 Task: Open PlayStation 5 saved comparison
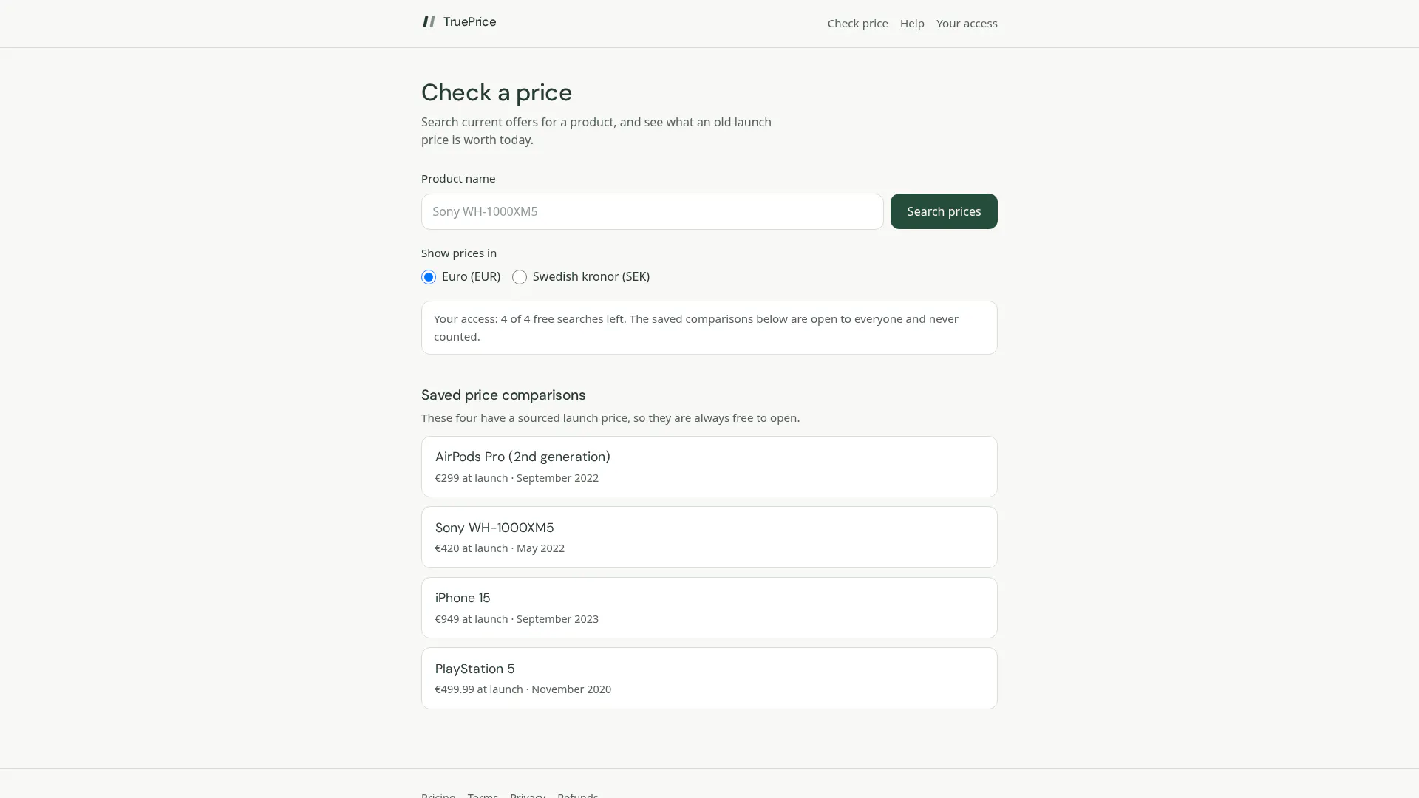click(x=709, y=678)
